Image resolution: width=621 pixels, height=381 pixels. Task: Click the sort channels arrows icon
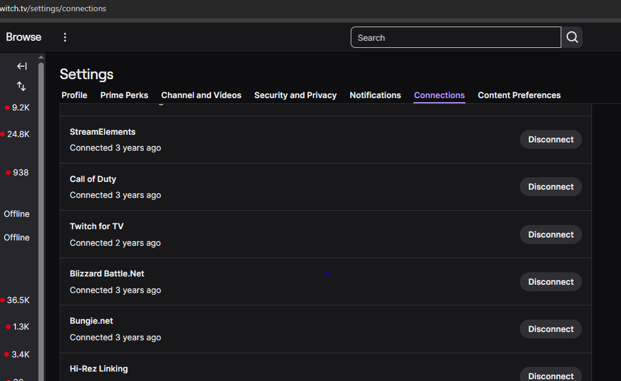click(x=21, y=86)
